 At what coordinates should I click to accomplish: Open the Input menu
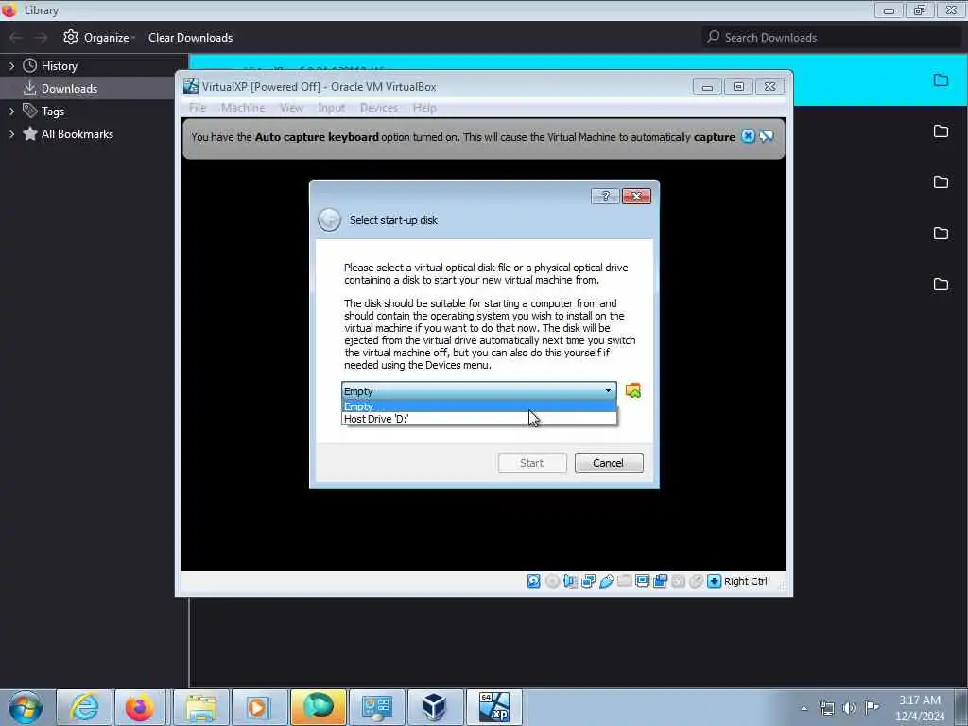click(332, 108)
